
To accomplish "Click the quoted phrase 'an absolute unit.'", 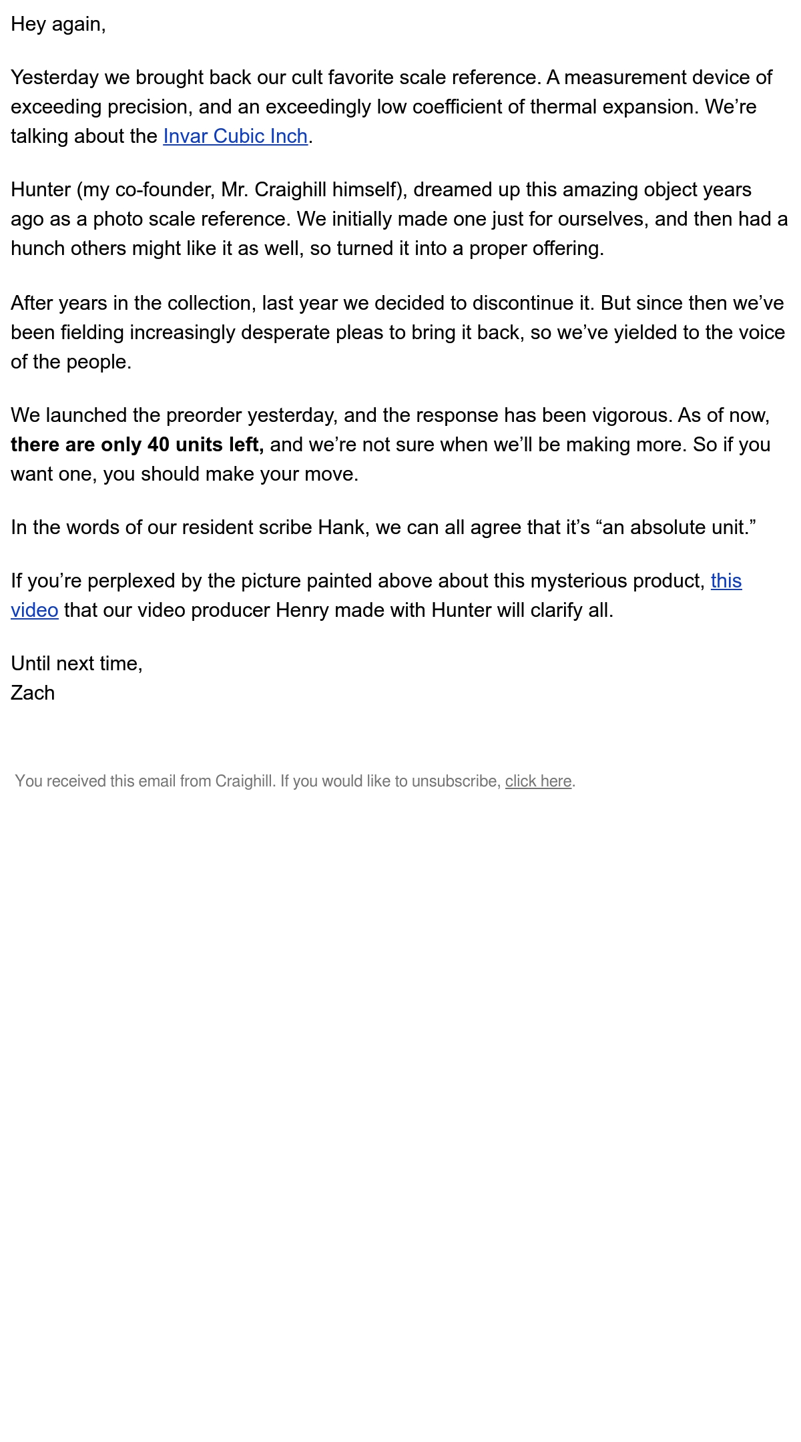I will tap(679, 527).
